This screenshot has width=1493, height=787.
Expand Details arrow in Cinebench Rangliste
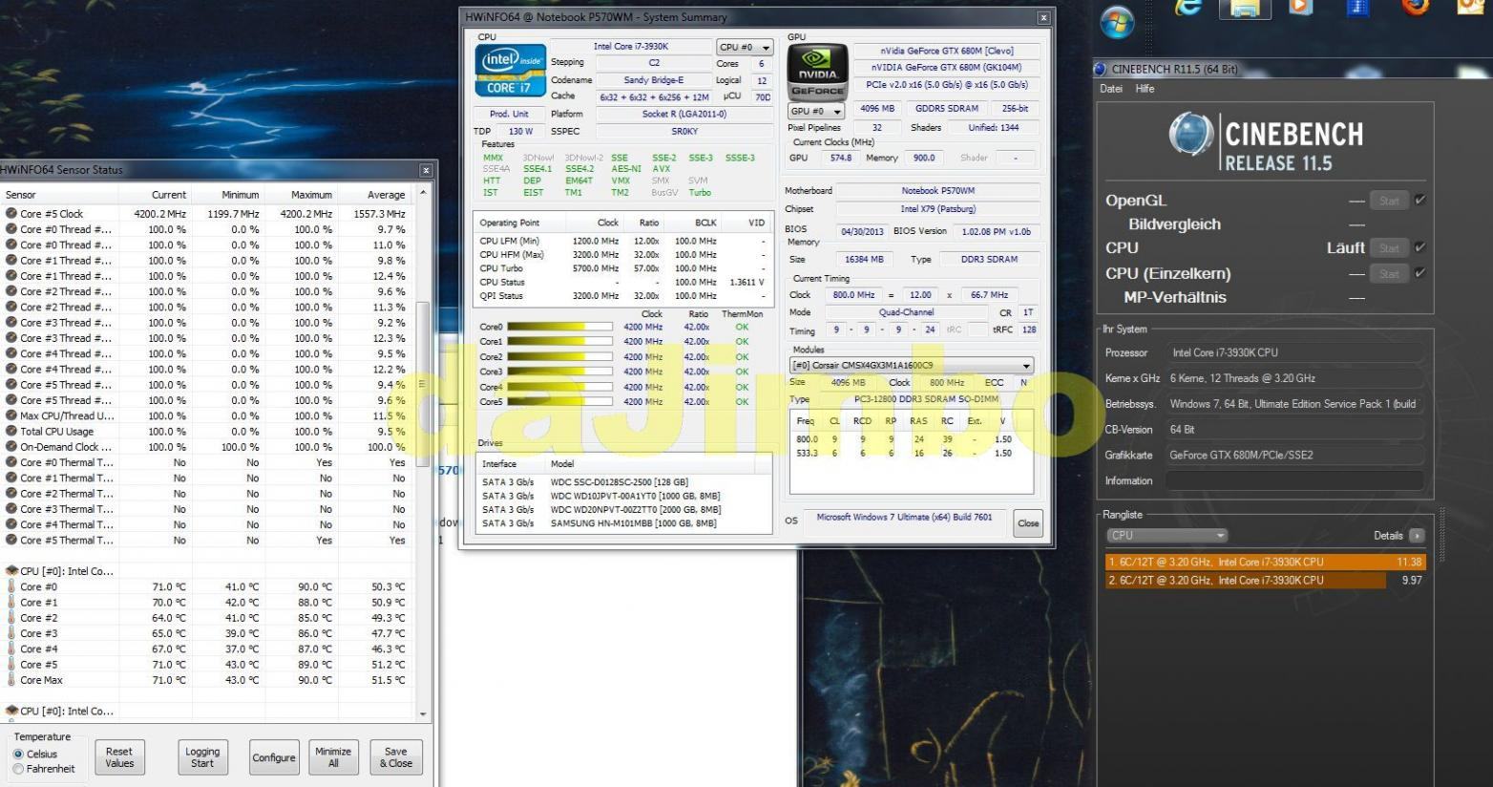tap(1417, 536)
